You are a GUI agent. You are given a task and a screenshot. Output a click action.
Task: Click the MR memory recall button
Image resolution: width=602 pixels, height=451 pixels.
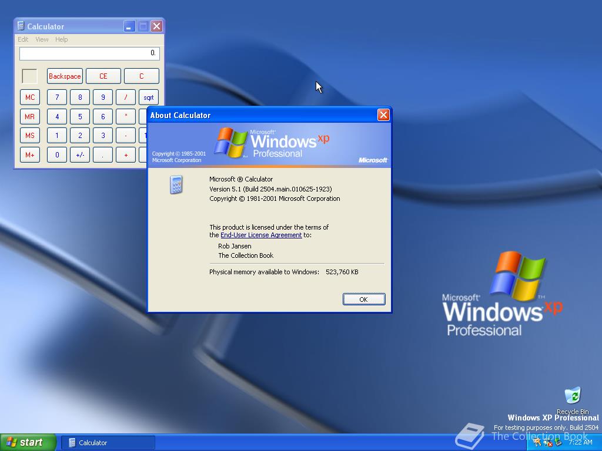click(30, 117)
